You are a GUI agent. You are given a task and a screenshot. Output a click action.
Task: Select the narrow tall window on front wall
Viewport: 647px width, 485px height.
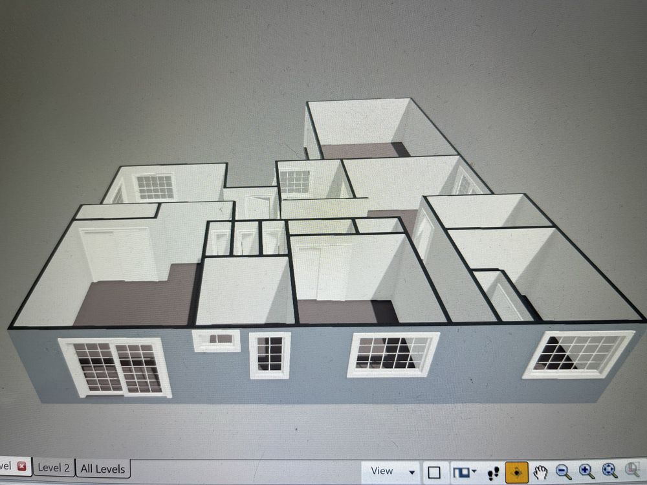point(270,355)
